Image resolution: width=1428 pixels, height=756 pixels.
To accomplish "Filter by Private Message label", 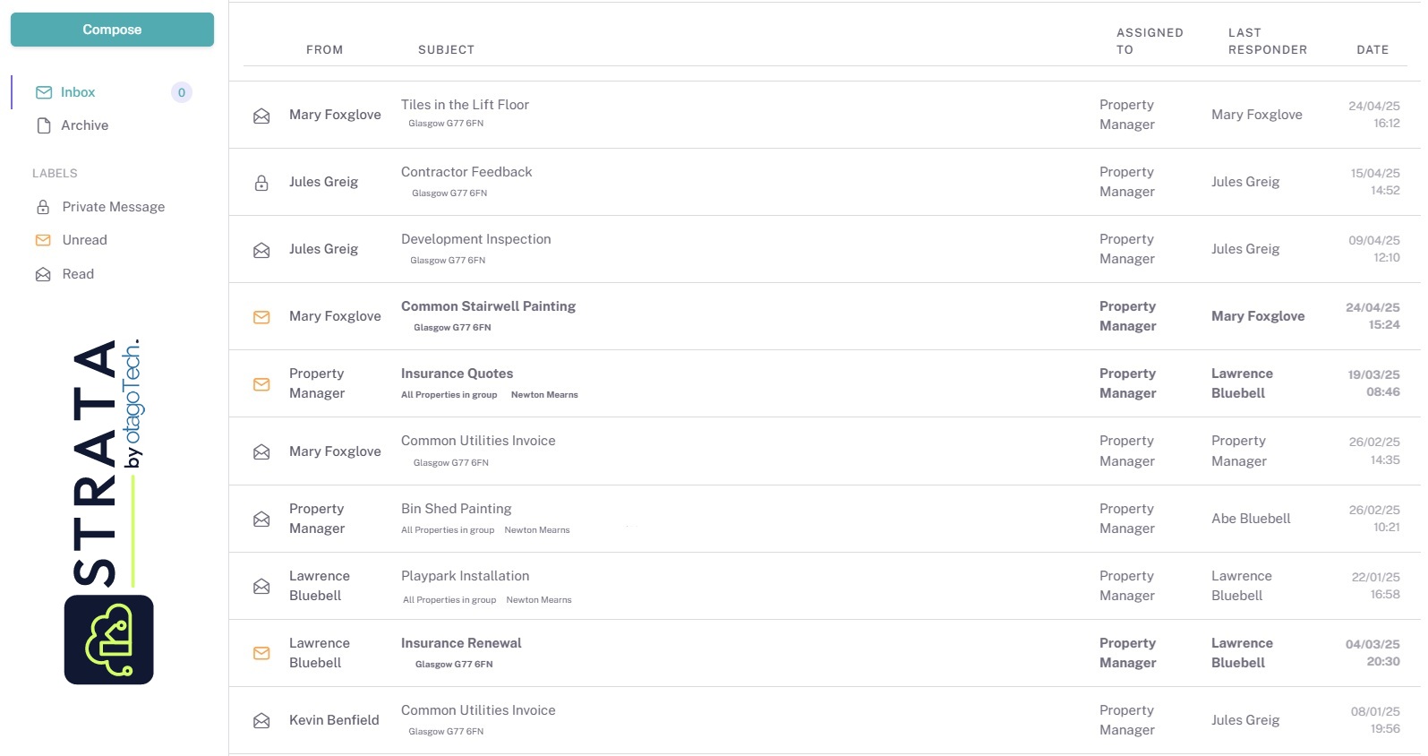I will coord(113,207).
